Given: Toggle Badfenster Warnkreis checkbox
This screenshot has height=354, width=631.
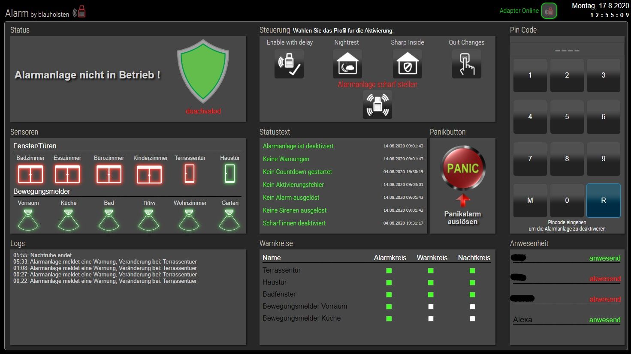Looking at the screenshot, I should pos(431,295).
